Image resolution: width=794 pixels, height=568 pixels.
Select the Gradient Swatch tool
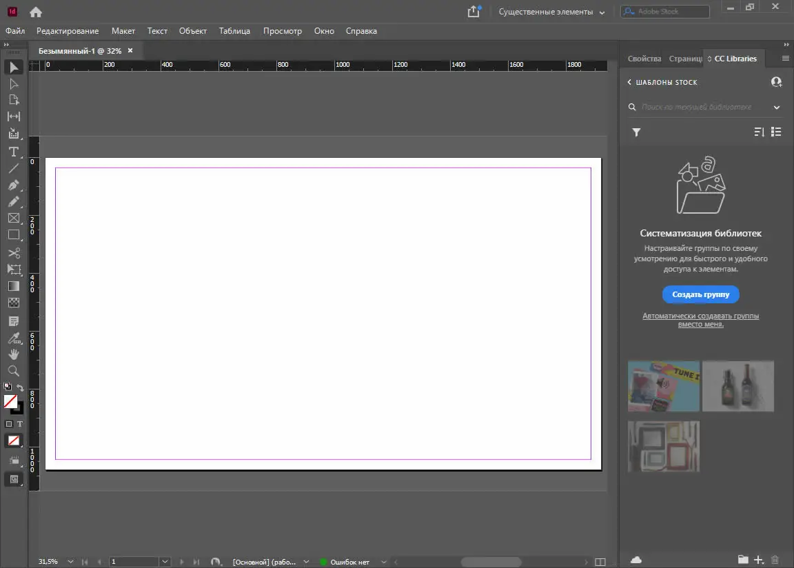(x=14, y=285)
